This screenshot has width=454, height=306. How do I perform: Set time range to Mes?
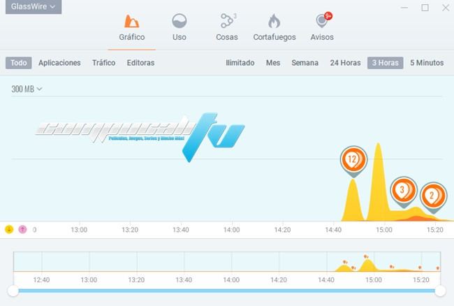pyautogui.click(x=273, y=63)
